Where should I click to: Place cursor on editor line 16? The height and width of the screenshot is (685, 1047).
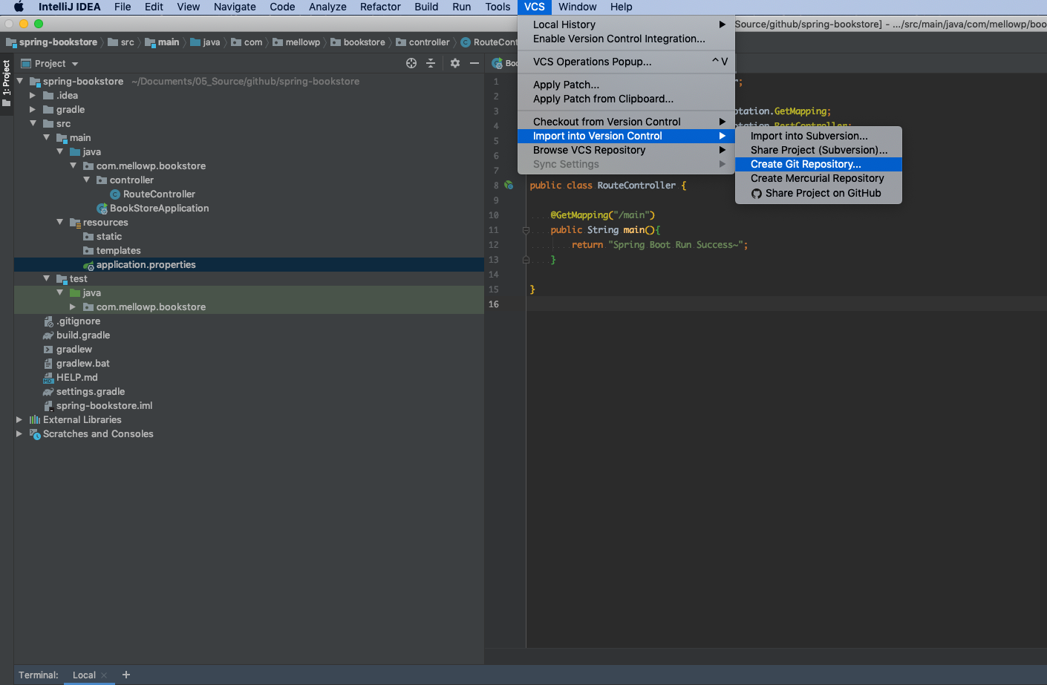click(786, 304)
